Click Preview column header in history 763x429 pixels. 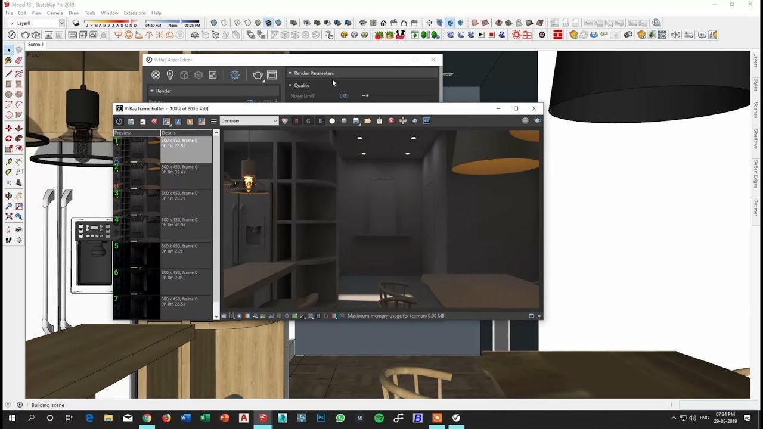point(137,133)
